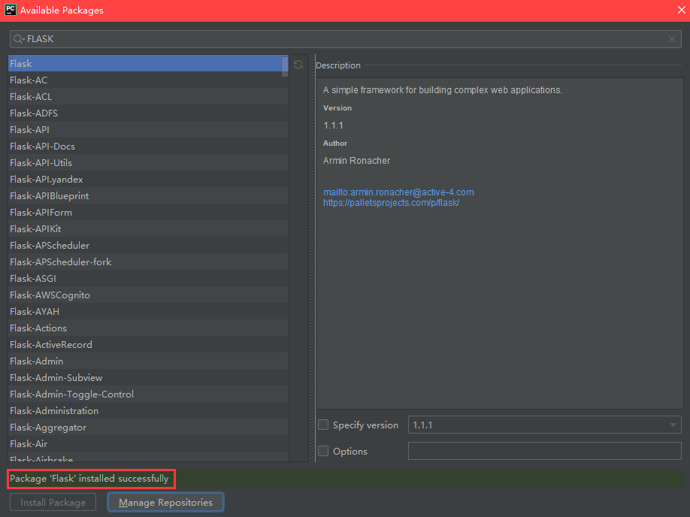Select the Flask-ADFS package

coord(148,113)
